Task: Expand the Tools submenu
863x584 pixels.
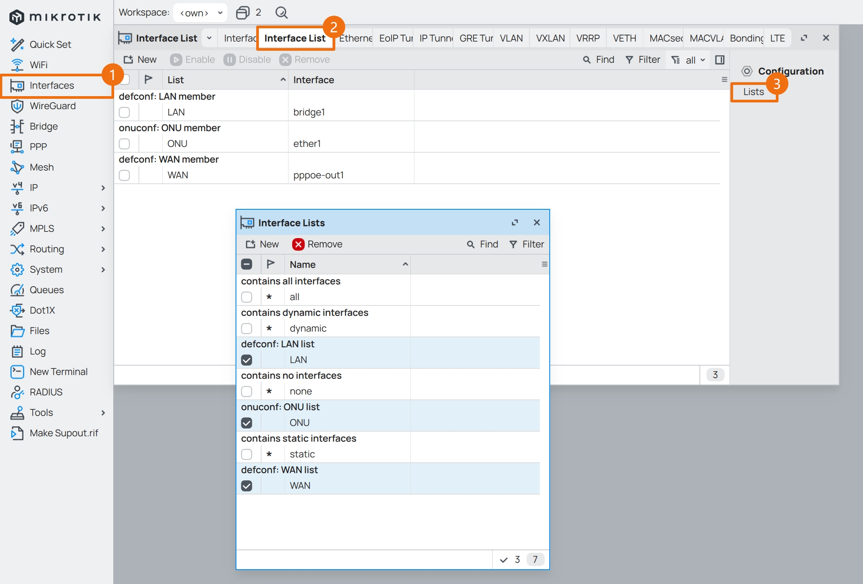Action: click(103, 412)
